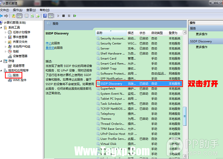The height and width of the screenshot is (159, 223).
Task: Click the Start Service play icon
Action: coord(58,16)
